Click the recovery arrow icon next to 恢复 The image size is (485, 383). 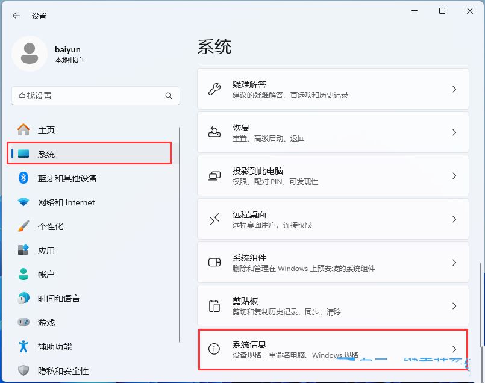[213, 132]
